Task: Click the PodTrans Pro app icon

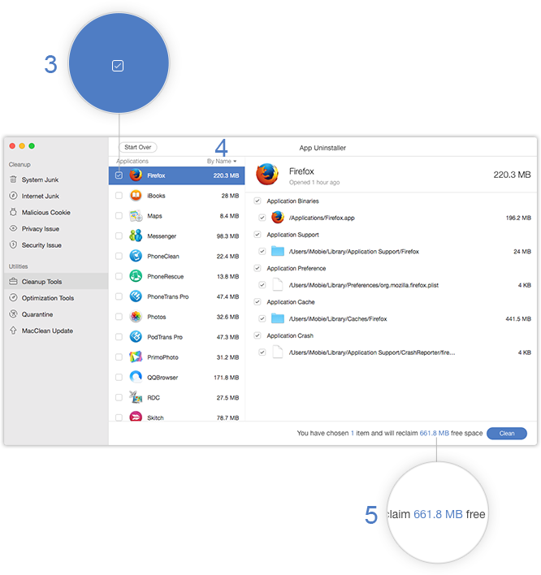Action: coord(136,337)
